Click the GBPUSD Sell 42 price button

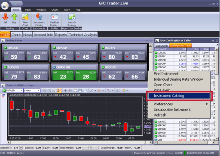point(63,56)
